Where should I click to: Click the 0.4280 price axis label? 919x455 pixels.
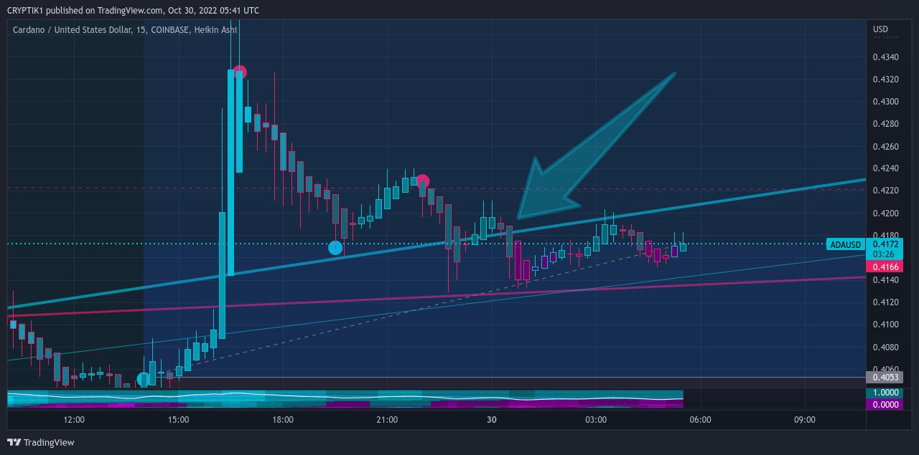click(x=885, y=124)
